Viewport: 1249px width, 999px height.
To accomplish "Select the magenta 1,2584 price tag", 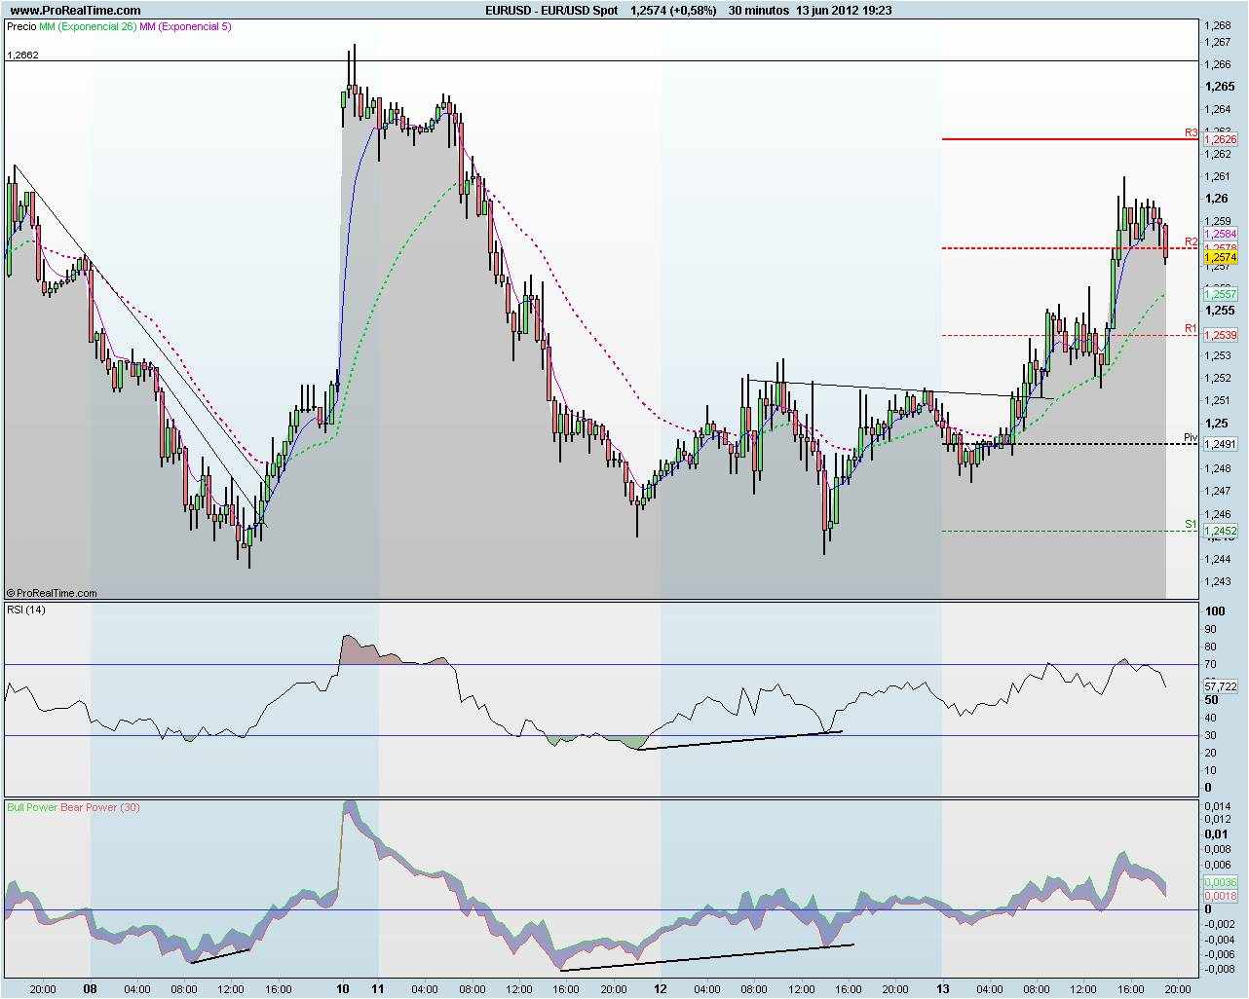I will pyautogui.click(x=1221, y=234).
